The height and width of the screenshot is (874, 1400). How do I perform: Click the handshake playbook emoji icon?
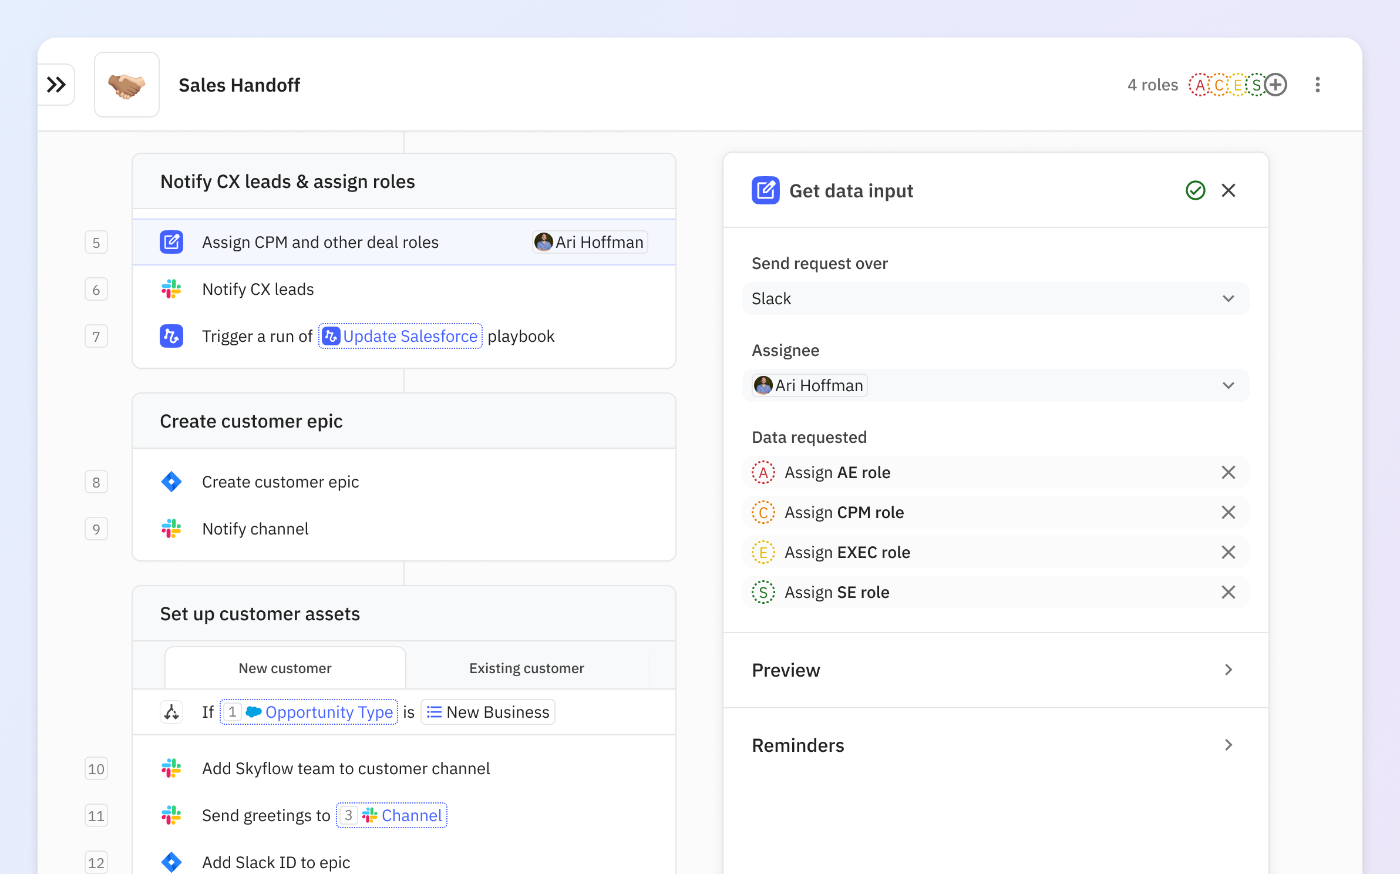[x=127, y=85]
